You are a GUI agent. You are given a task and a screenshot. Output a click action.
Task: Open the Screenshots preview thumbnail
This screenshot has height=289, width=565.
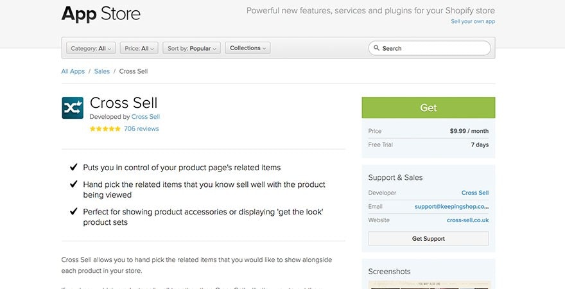click(x=428, y=284)
